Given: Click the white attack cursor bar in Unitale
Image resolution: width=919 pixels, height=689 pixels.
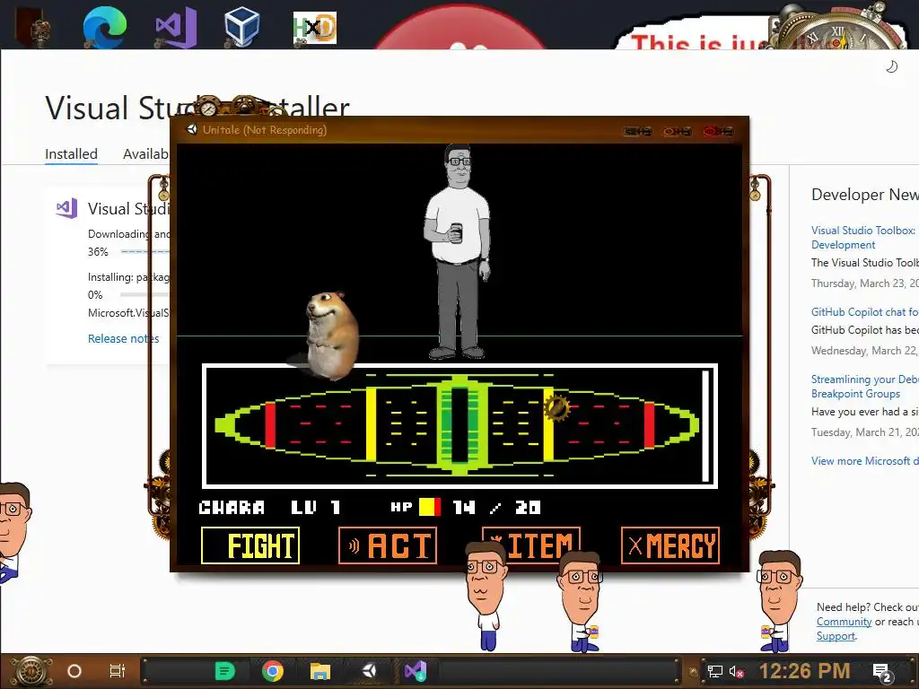Looking at the screenshot, I should click(x=705, y=426).
